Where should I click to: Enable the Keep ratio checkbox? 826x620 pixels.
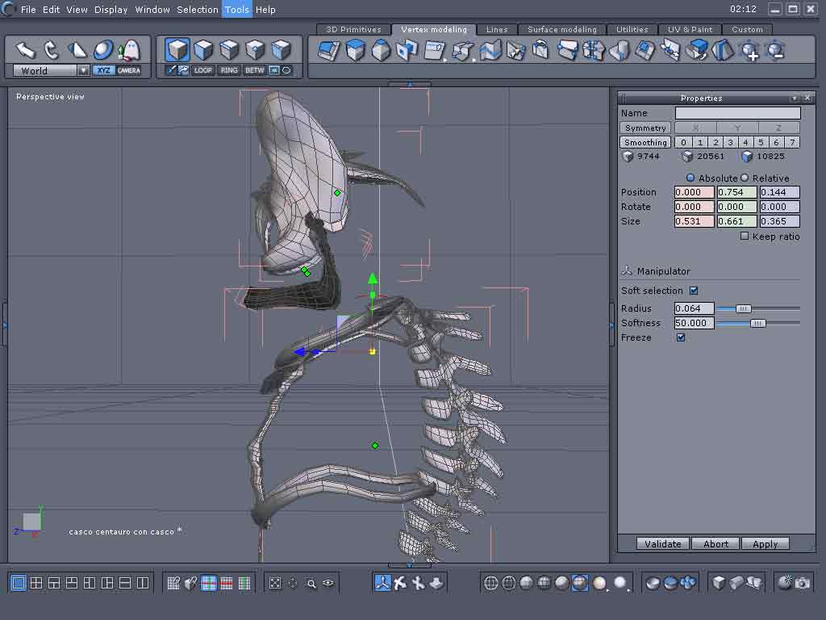click(745, 237)
